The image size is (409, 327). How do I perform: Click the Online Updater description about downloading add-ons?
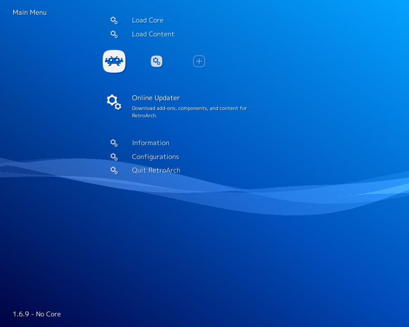pyautogui.click(x=189, y=112)
